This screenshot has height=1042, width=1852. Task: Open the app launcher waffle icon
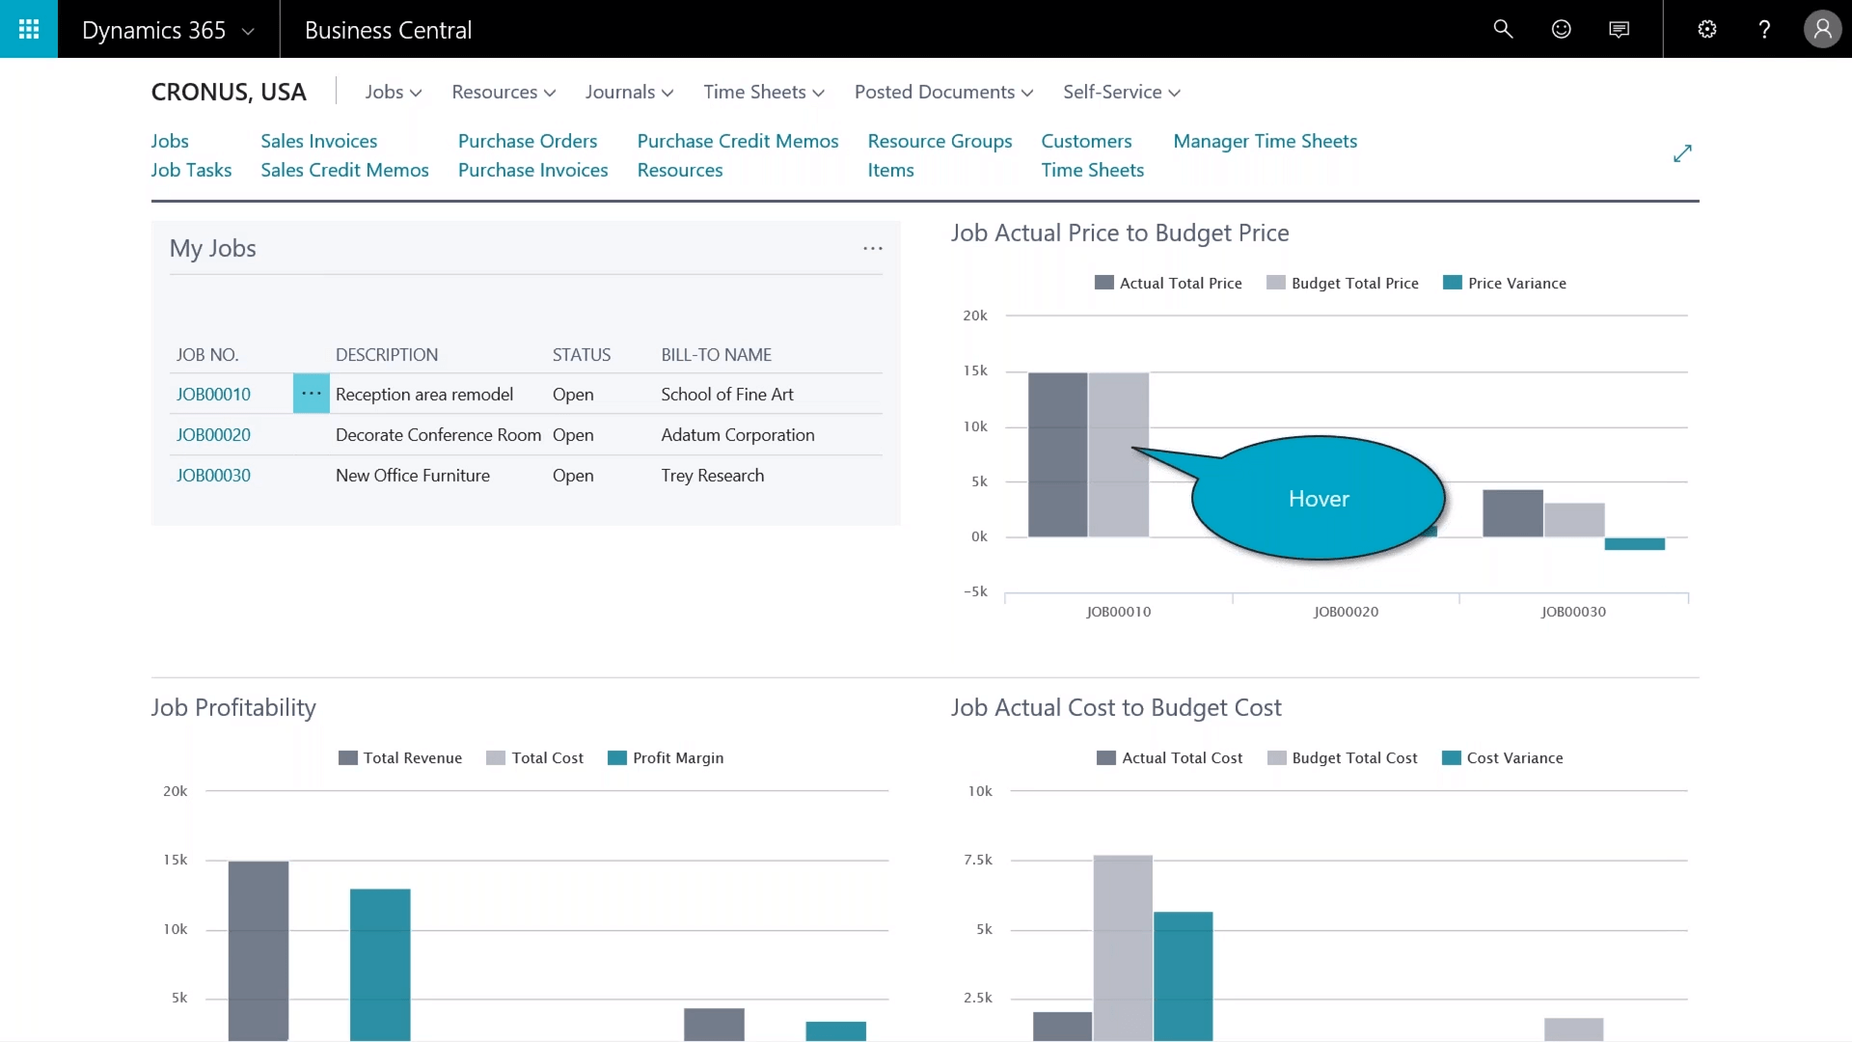[29, 29]
